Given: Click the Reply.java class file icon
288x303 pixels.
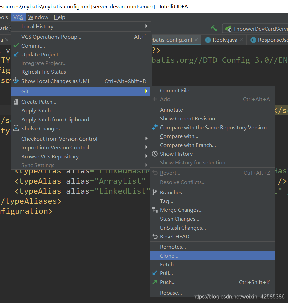Looking at the screenshot, I should 208,40.
